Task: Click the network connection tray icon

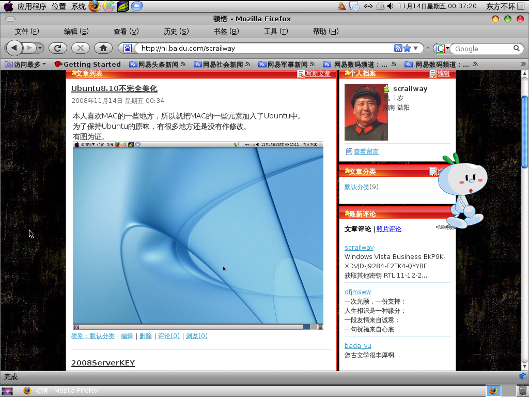Action: pos(368,6)
